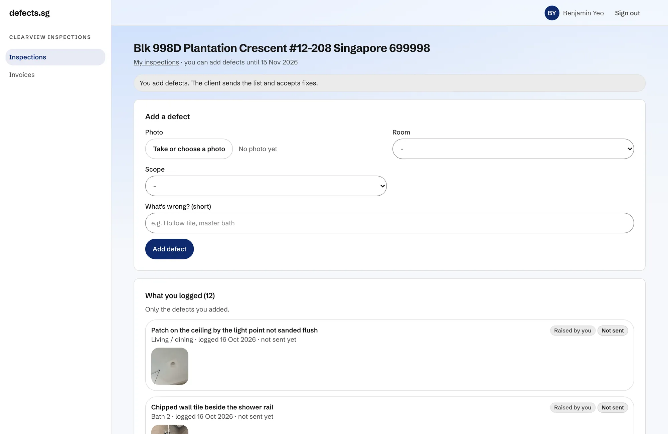Open Inspections in the sidebar

55,57
